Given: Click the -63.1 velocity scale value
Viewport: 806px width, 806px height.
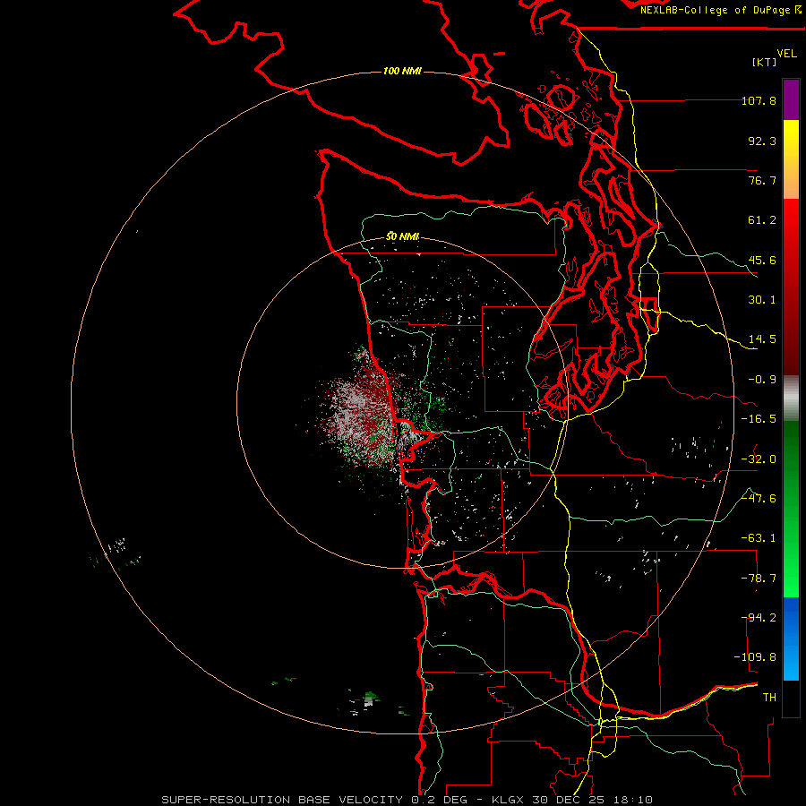Looking at the screenshot, I should [x=759, y=538].
